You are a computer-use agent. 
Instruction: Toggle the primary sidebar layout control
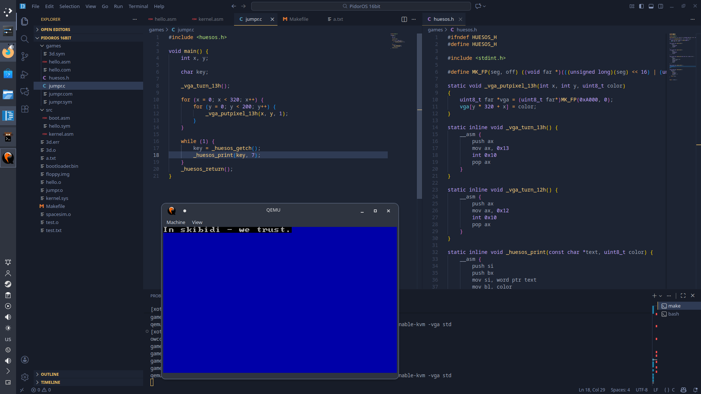click(x=641, y=6)
